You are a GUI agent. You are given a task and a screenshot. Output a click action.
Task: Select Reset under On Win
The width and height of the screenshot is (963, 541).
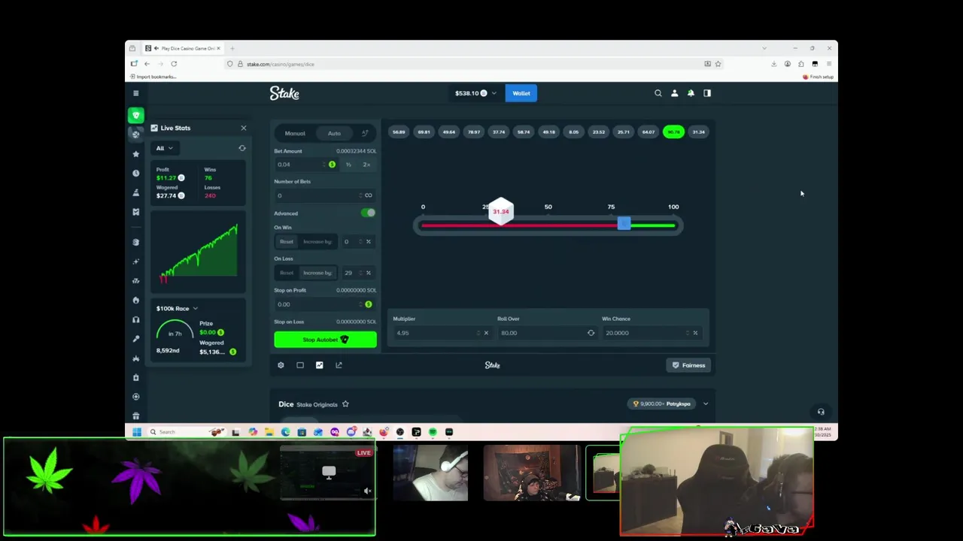point(287,241)
